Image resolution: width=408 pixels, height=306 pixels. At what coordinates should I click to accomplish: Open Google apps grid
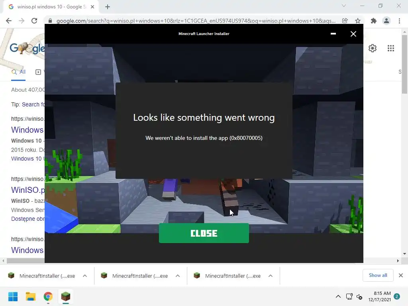click(x=391, y=48)
